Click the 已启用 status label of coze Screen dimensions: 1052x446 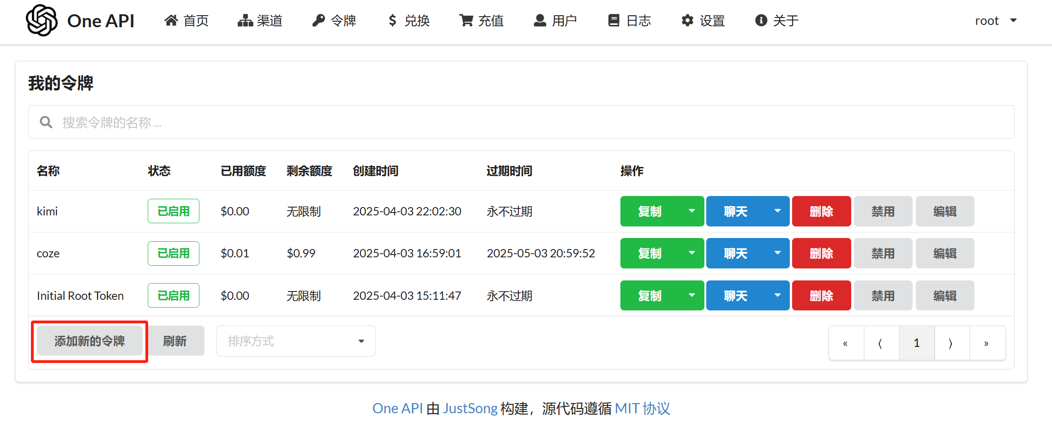(x=174, y=253)
